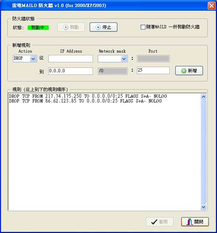Click the source IP Address field

[70, 59]
